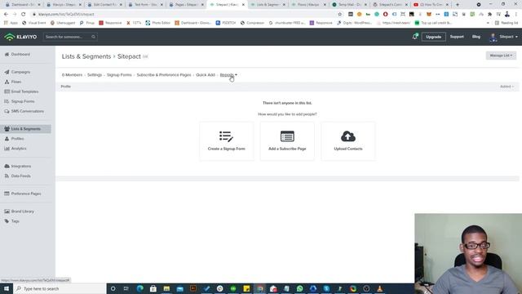Click the Profiles person icon
The width and height of the screenshot is (522, 294).
click(x=7, y=139)
